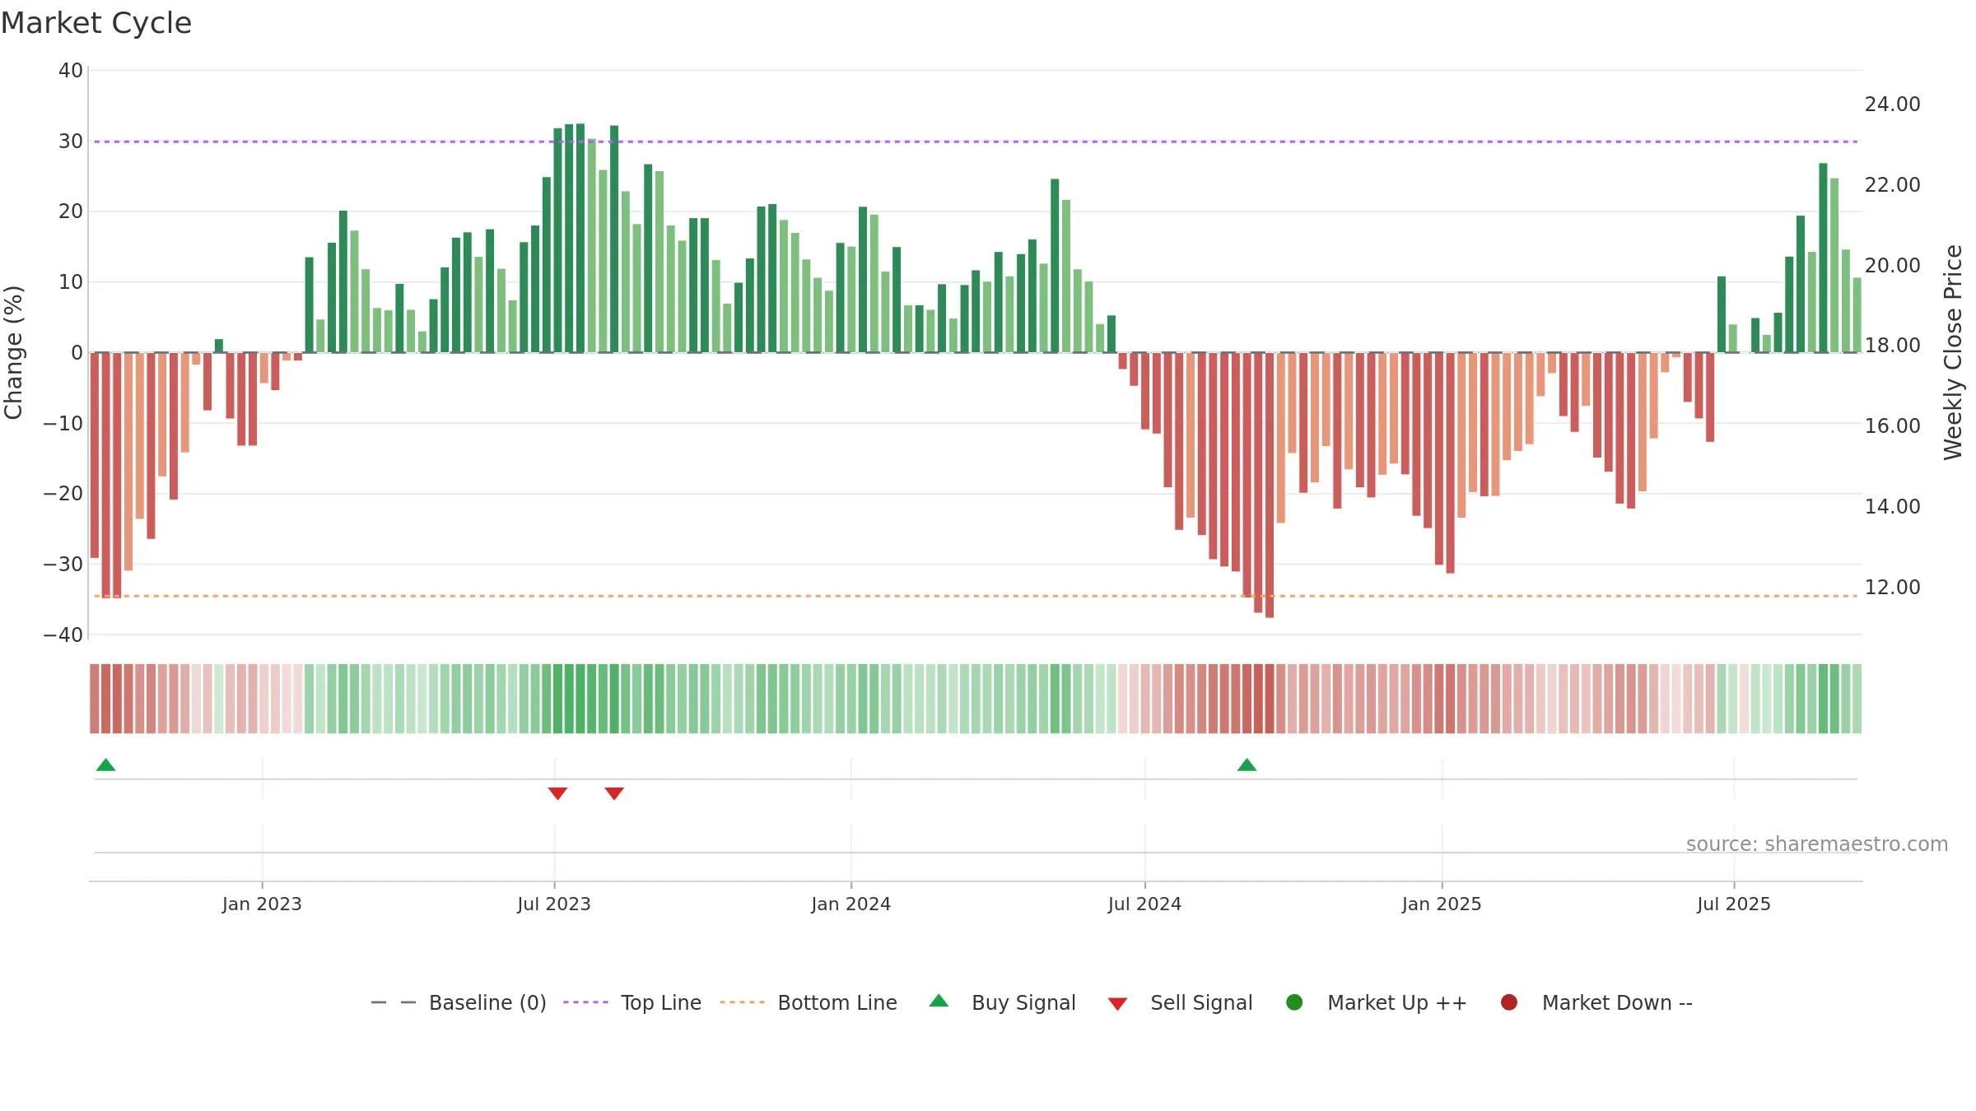Click the Jan 2025 axis label
The width and height of the screenshot is (1976, 1111).
(x=1442, y=904)
